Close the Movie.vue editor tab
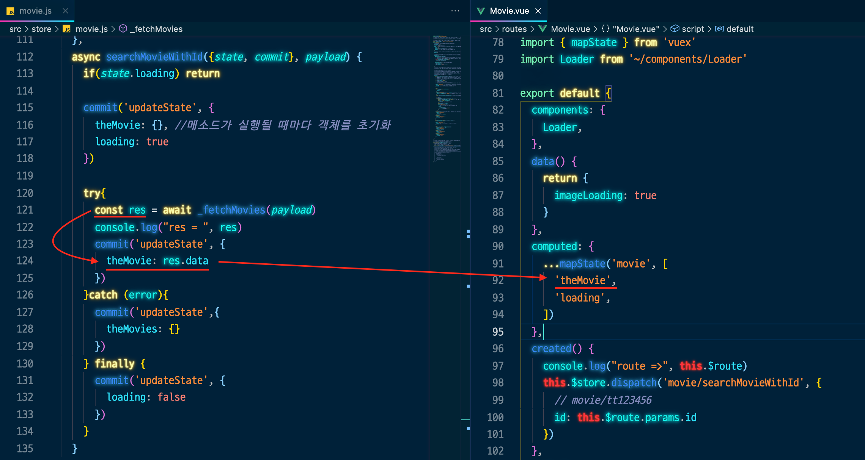Image resolution: width=865 pixels, height=460 pixels. (x=538, y=11)
